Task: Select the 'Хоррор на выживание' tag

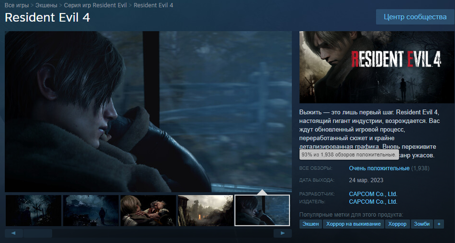Action: [x=354, y=224]
